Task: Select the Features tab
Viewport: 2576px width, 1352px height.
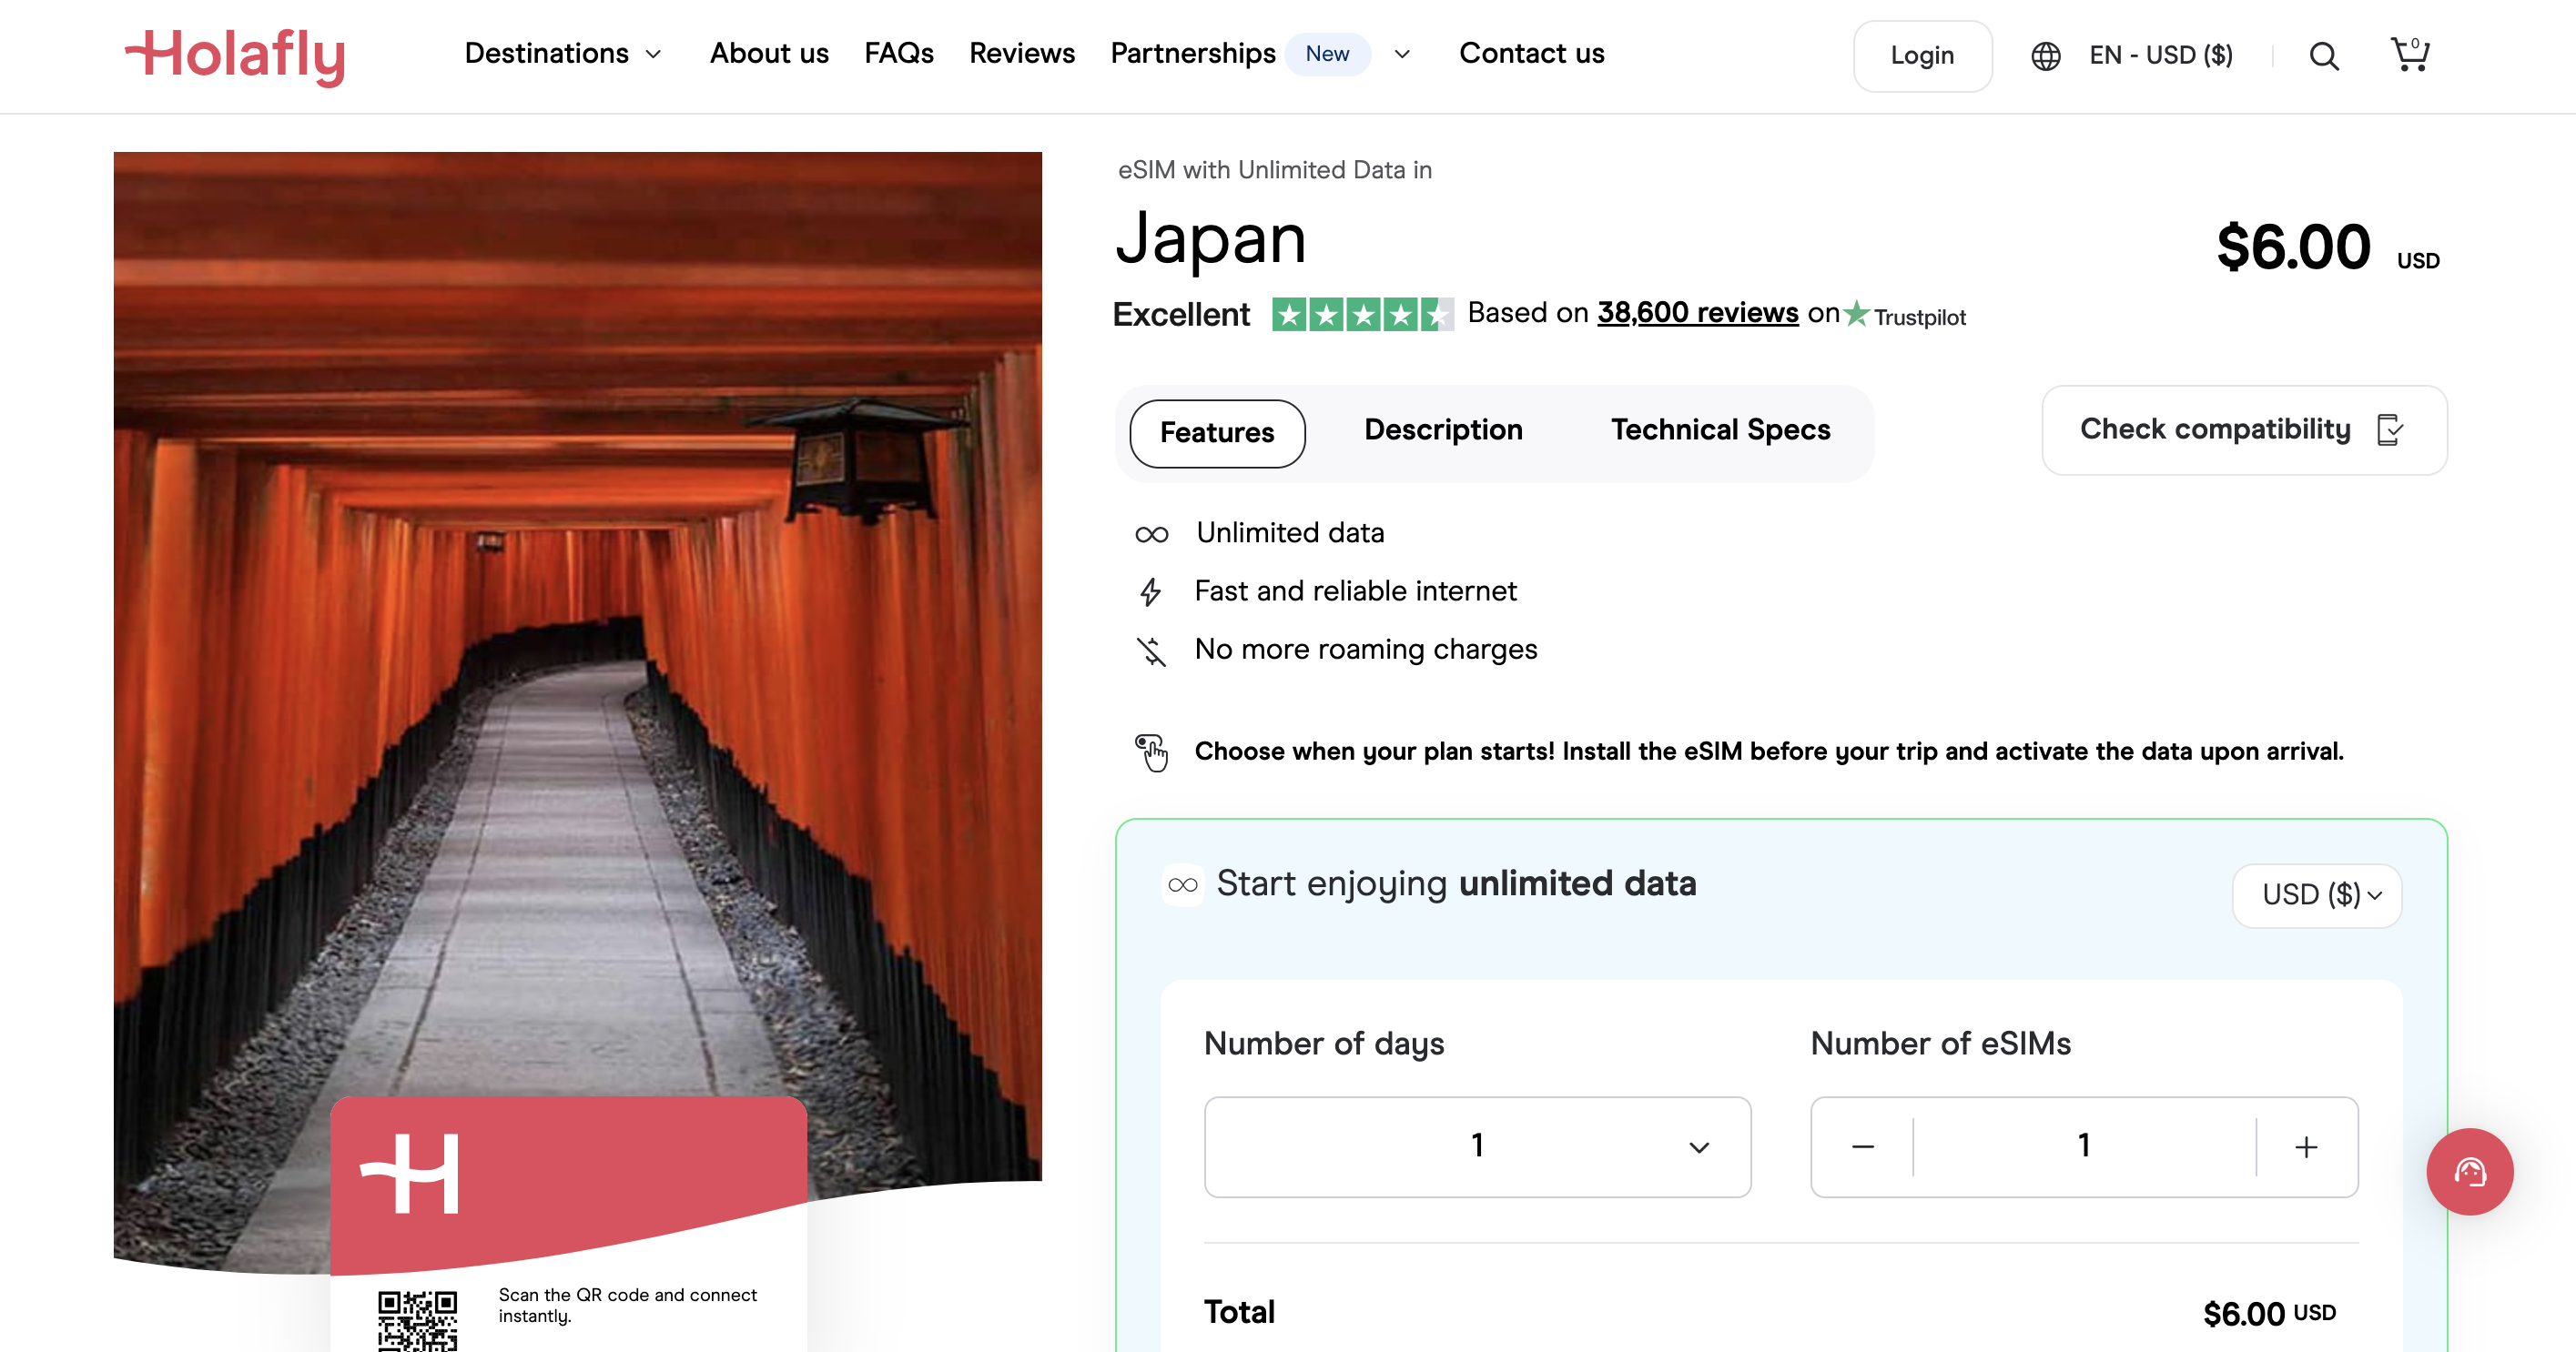Action: [1217, 433]
